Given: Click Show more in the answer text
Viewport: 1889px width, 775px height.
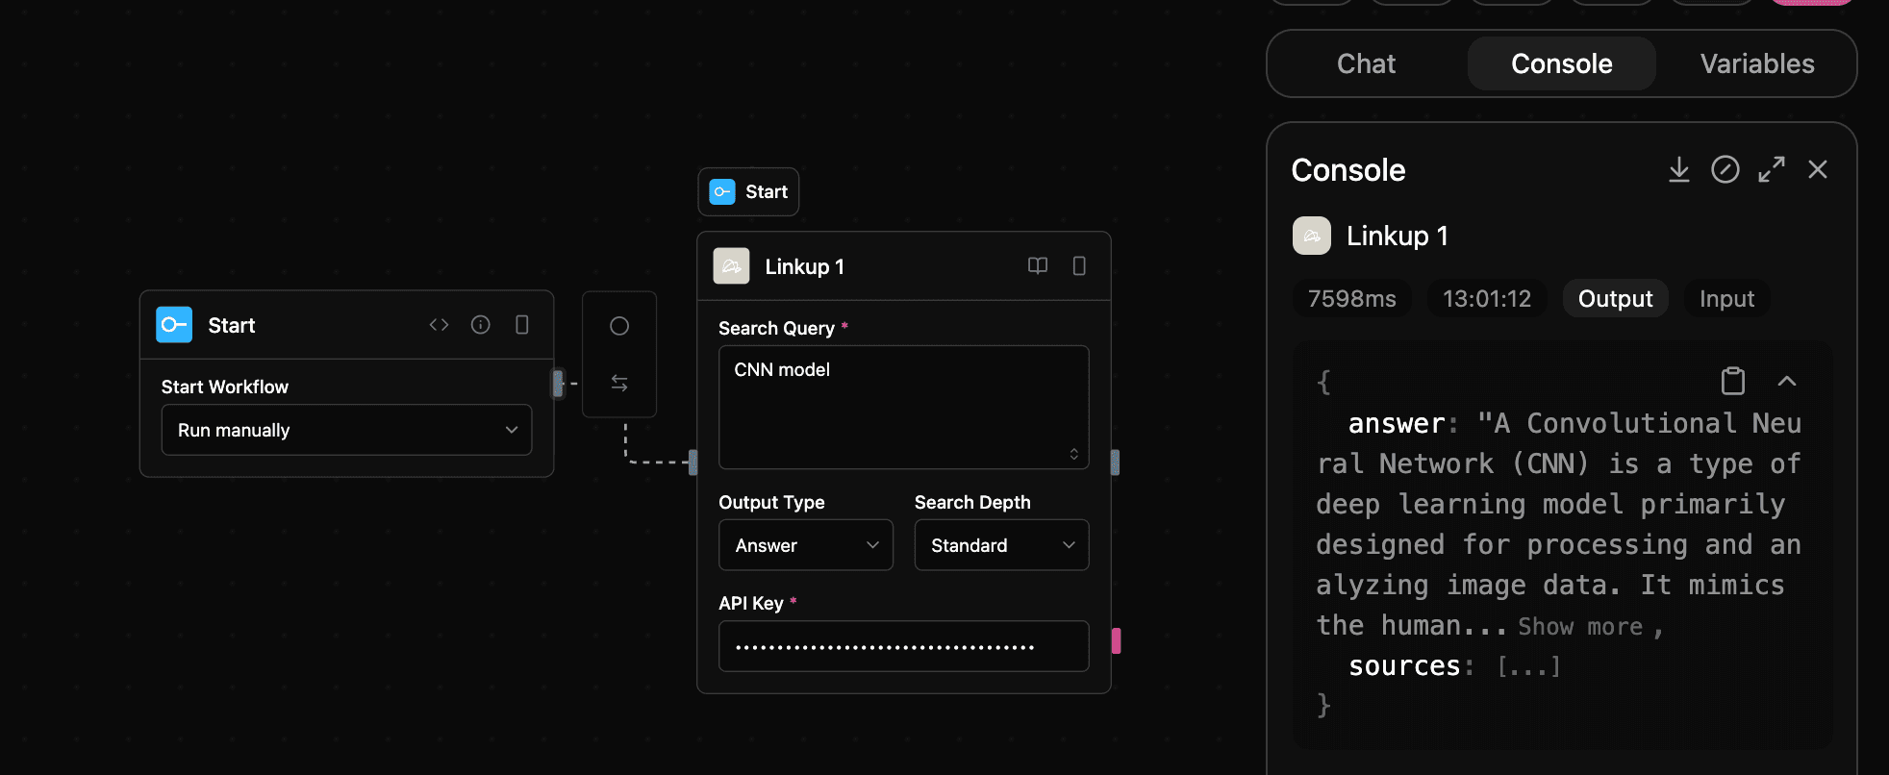Looking at the screenshot, I should [x=1579, y=626].
